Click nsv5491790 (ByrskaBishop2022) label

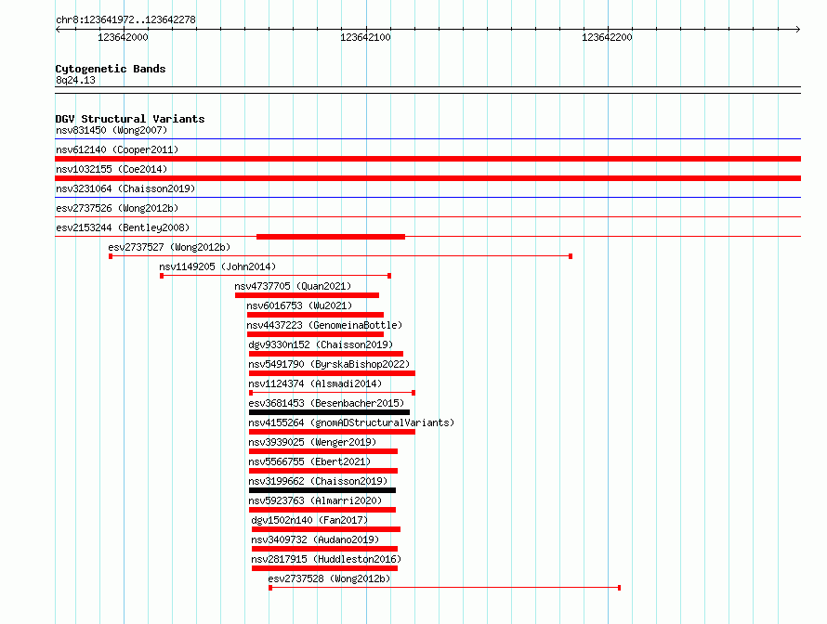point(329,364)
